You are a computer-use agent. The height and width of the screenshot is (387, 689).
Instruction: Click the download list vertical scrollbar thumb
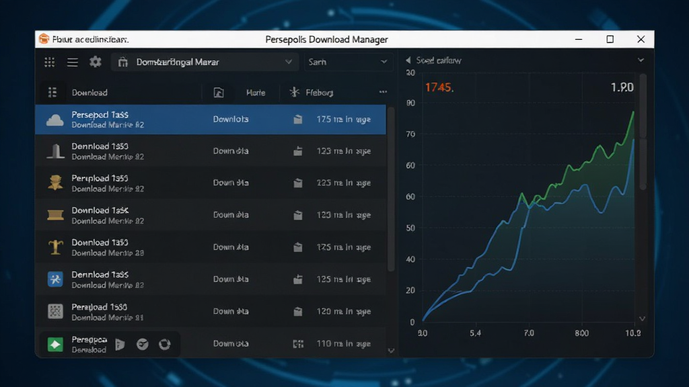[x=391, y=189]
